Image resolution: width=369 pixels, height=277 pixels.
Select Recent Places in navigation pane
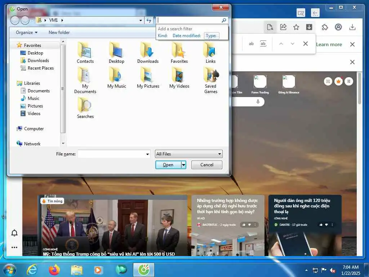(x=37, y=68)
